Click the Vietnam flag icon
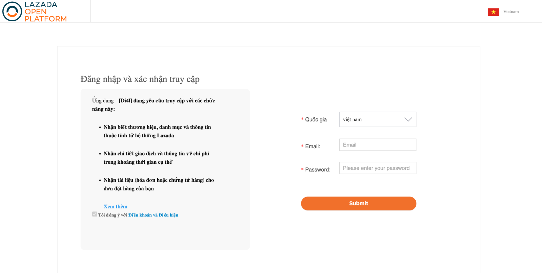 493,12
